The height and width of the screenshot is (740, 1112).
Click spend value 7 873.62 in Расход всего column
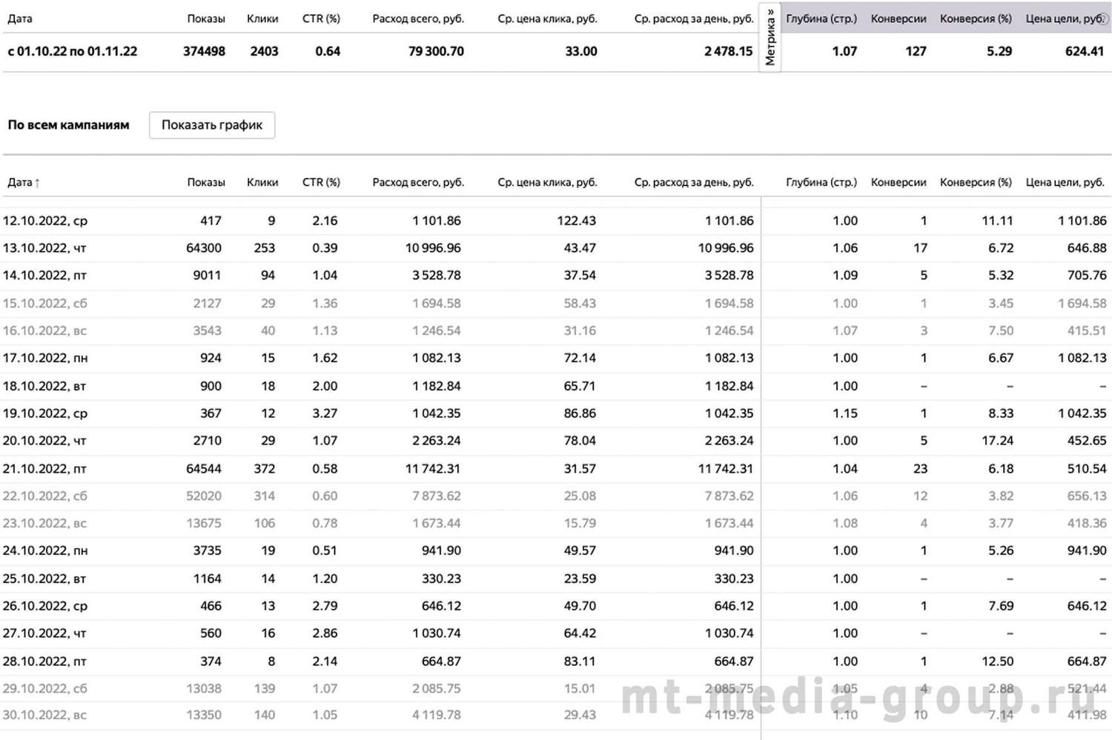click(437, 496)
